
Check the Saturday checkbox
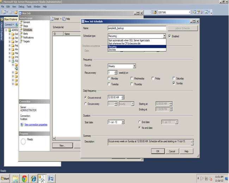(x=174, y=78)
